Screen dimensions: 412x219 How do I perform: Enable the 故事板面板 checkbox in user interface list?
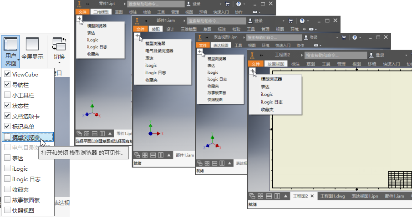pos(7,199)
